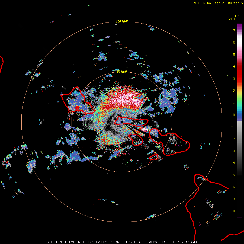Image resolution: width=244 pixels, height=244 pixels.
Task: Click the 4 value on the color scale
Action: point(234,67)
